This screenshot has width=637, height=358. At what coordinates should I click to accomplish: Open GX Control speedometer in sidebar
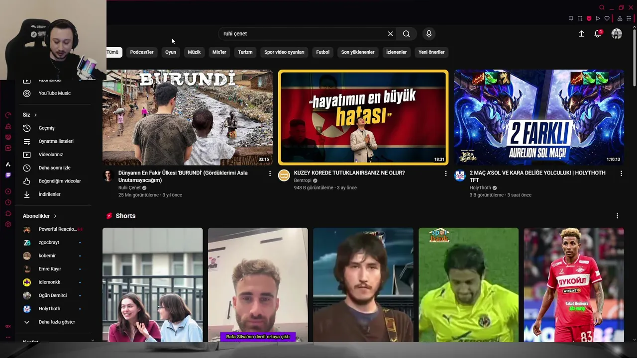[8, 115]
